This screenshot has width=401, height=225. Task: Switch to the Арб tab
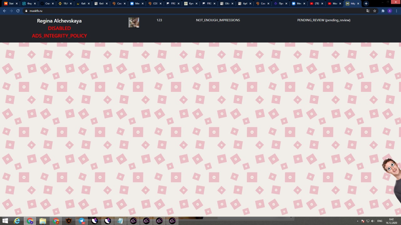pos(245,3)
